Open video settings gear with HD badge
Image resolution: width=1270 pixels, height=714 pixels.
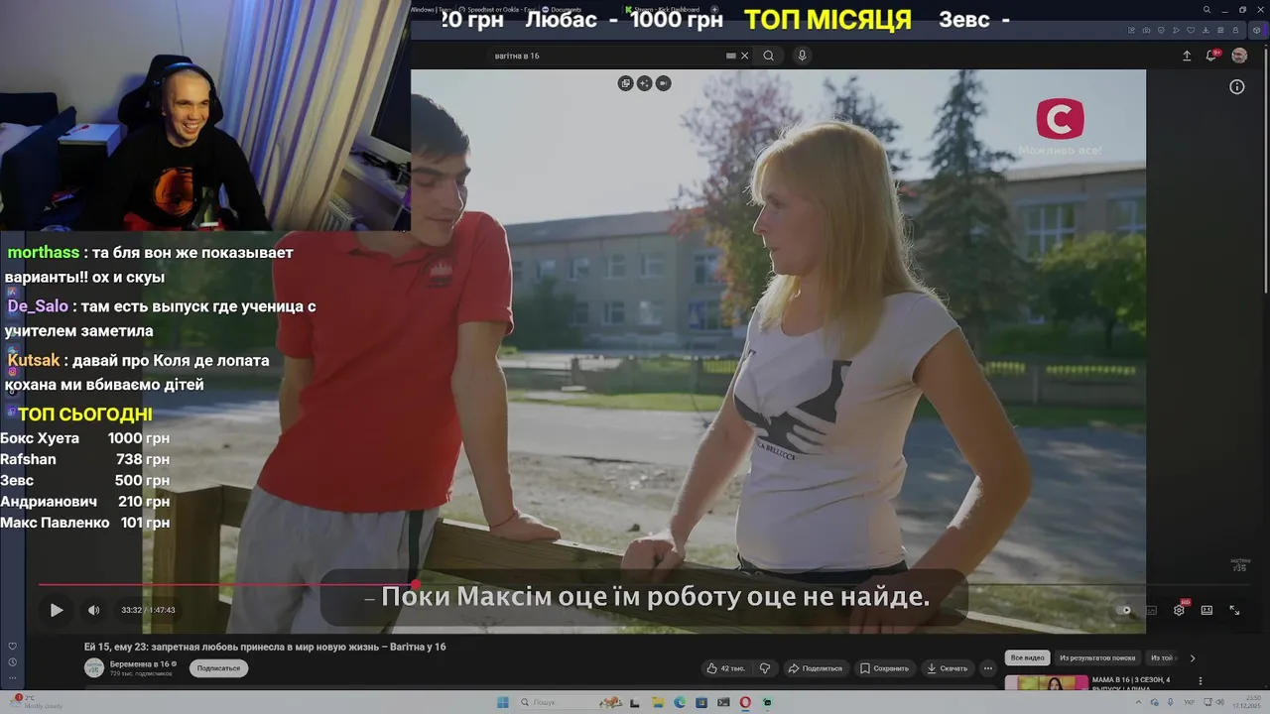coord(1179,610)
